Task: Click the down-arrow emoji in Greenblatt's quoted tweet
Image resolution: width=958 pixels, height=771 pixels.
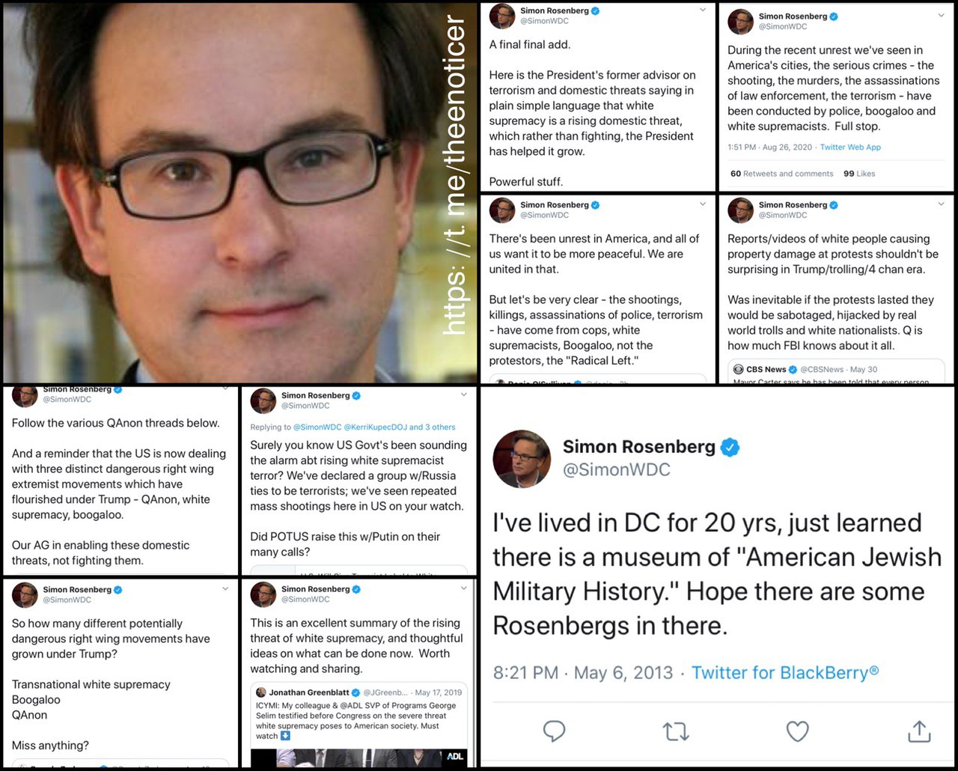Action: click(285, 736)
